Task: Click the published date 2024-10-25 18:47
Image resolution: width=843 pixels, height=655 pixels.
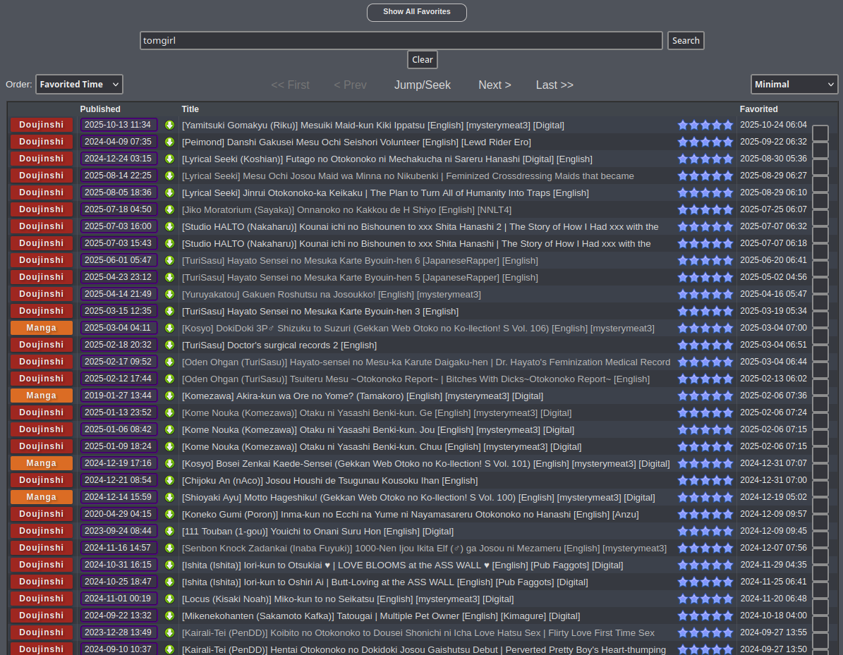Action: tap(119, 582)
